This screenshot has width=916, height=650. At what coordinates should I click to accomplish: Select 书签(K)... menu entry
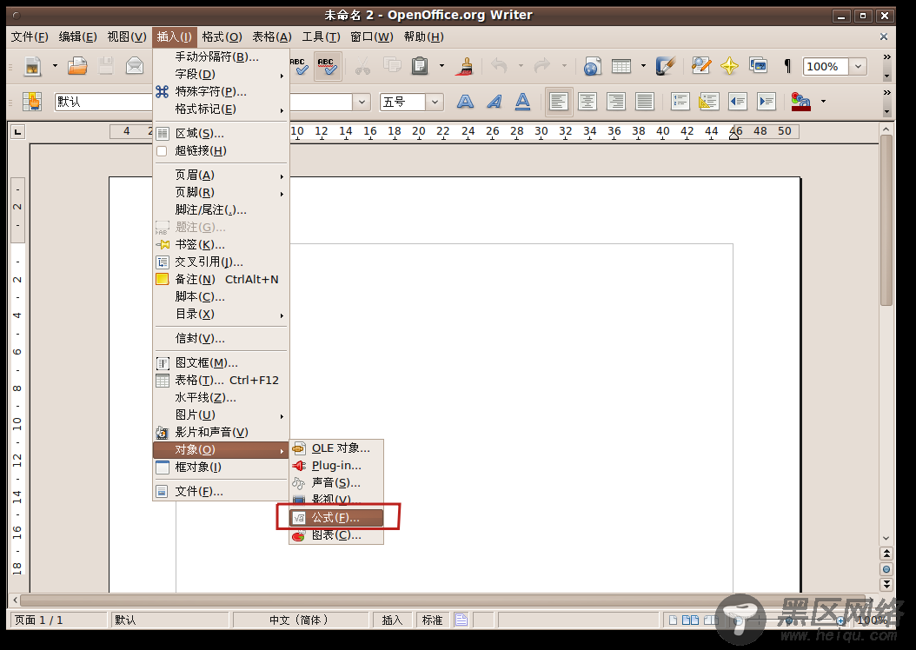coord(221,245)
